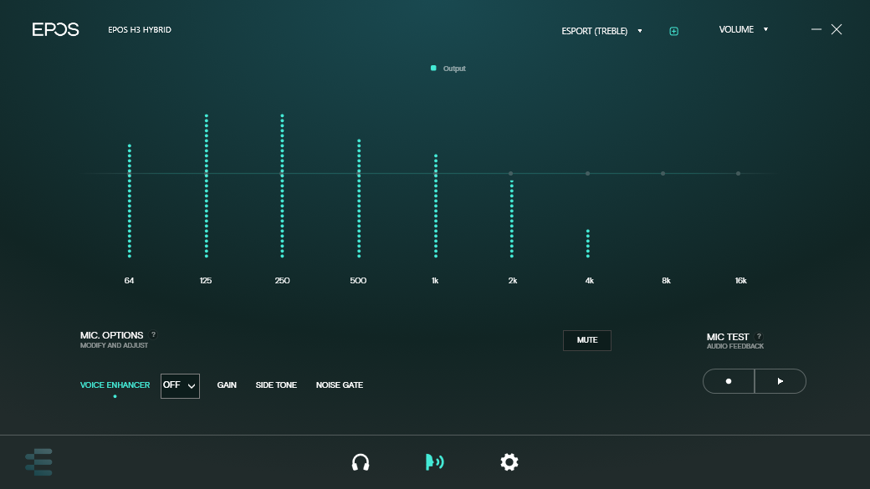Viewport: 870px width, 489px height.
Task: Switch to the Side Tone tab
Action: [276, 385]
